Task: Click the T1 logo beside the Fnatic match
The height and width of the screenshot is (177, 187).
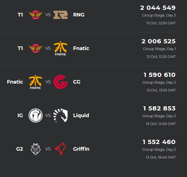Action: (36, 48)
